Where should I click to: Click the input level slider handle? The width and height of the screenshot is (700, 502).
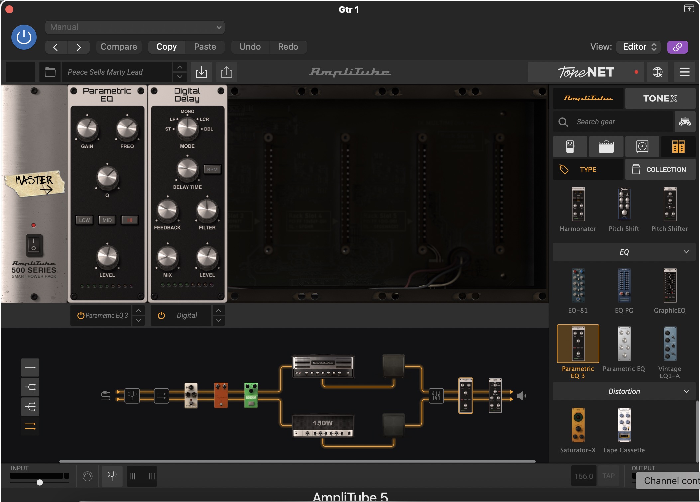point(40,482)
